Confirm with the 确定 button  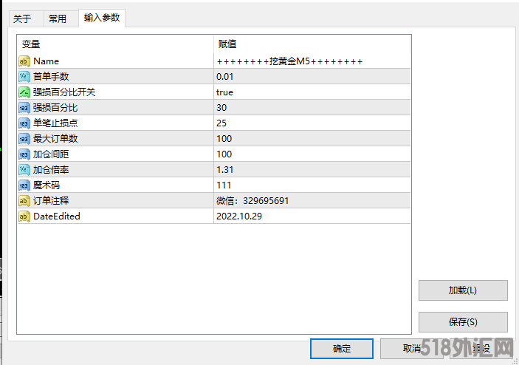(x=342, y=349)
